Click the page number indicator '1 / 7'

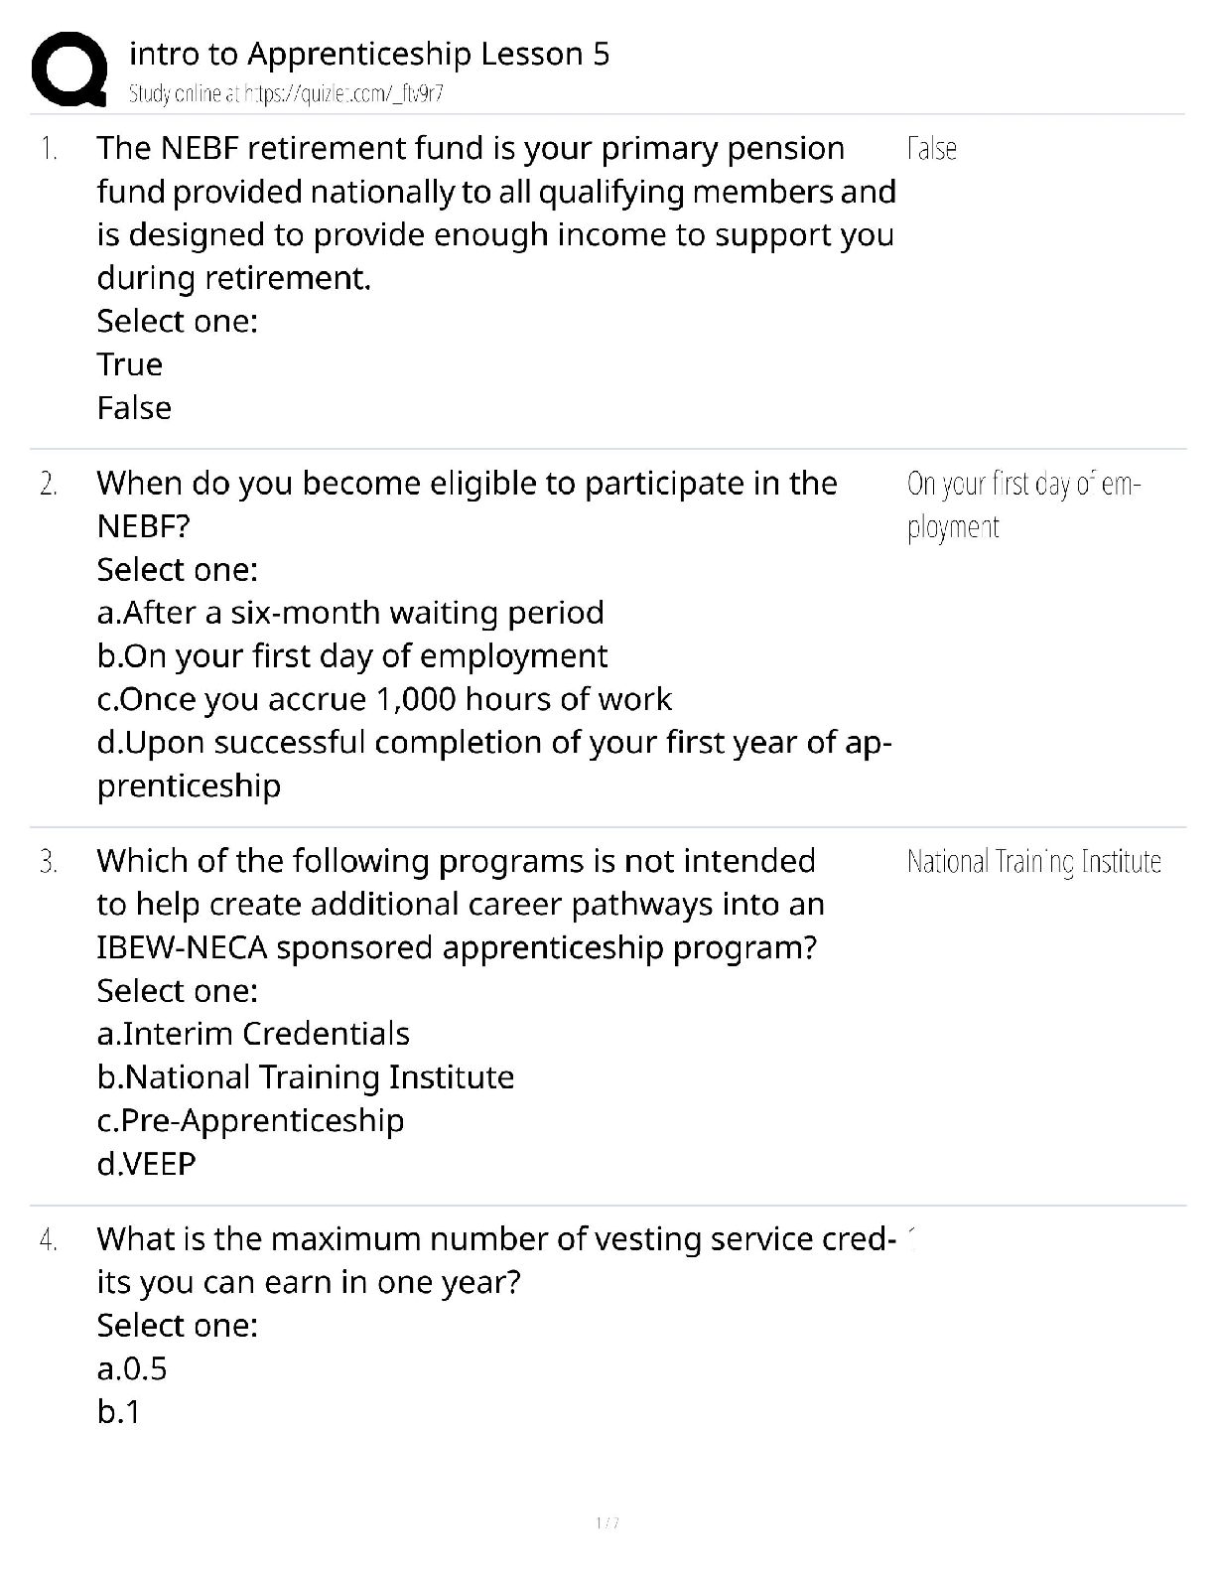click(x=607, y=1522)
